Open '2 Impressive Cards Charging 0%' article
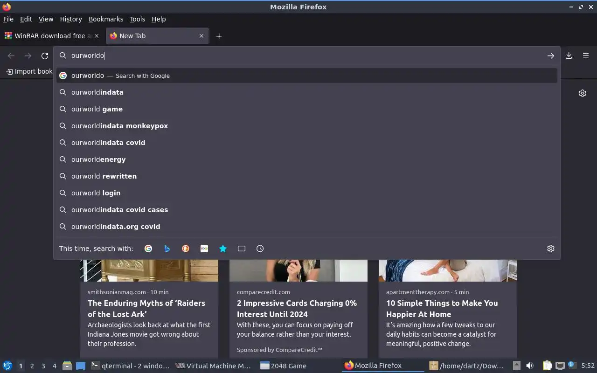The height and width of the screenshot is (373, 597). point(297,309)
